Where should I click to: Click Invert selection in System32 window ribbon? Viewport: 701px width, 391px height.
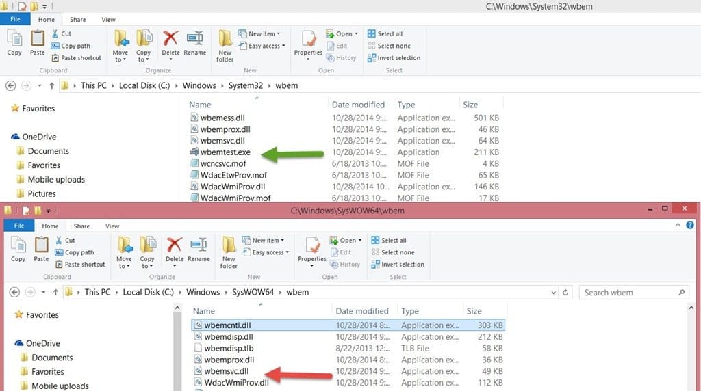[394, 58]
